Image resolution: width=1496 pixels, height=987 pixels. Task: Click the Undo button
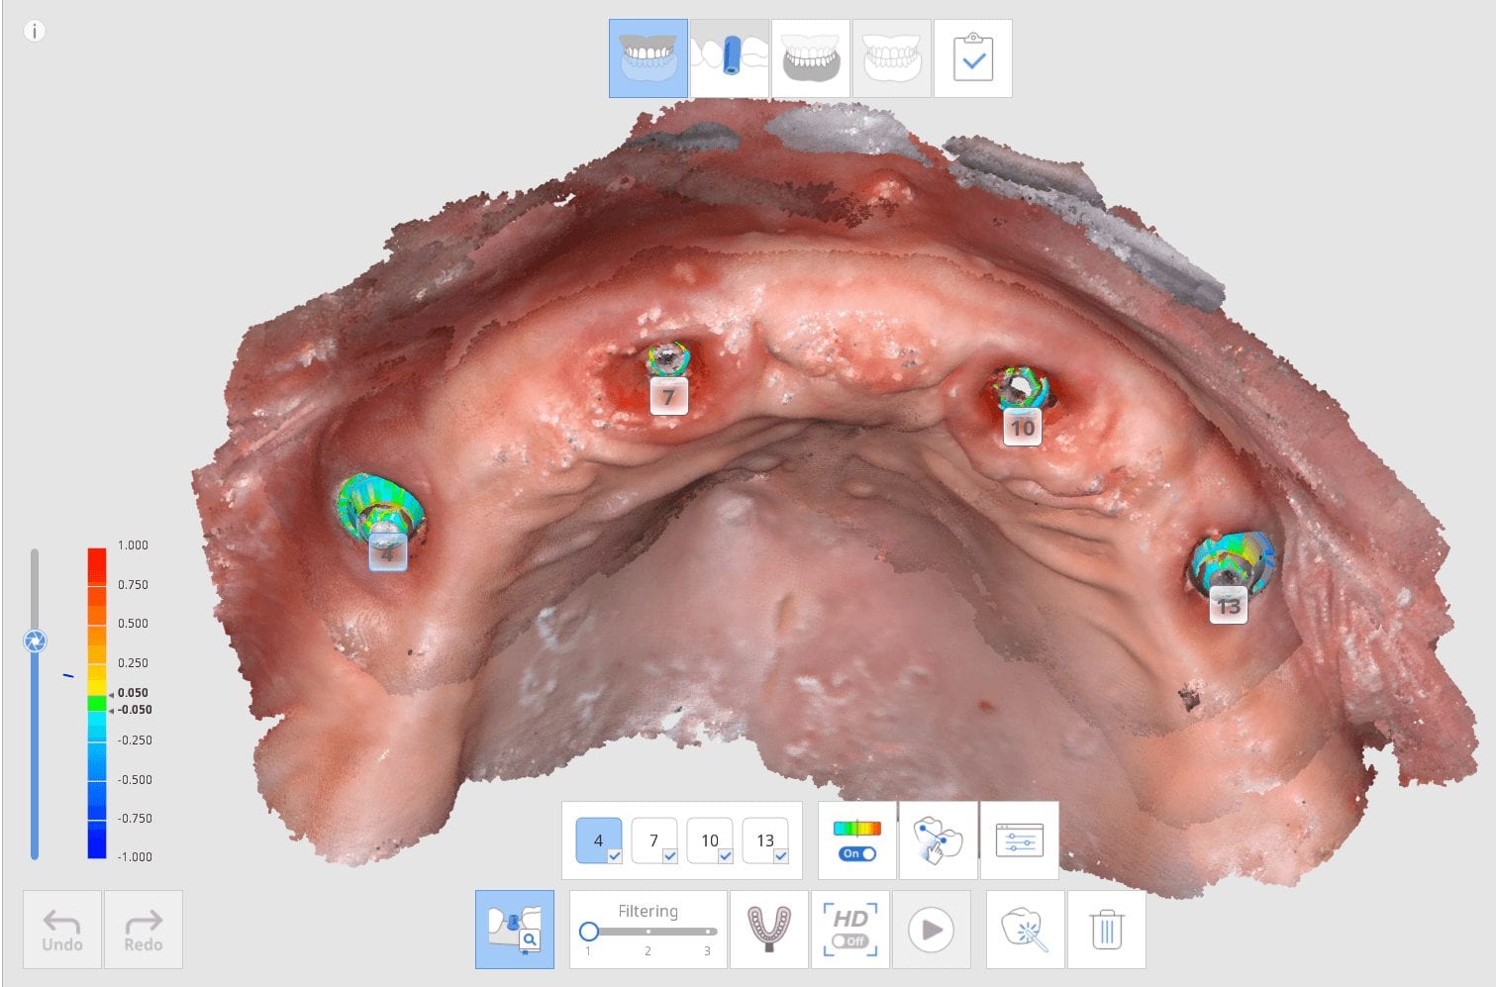(62, 930)
